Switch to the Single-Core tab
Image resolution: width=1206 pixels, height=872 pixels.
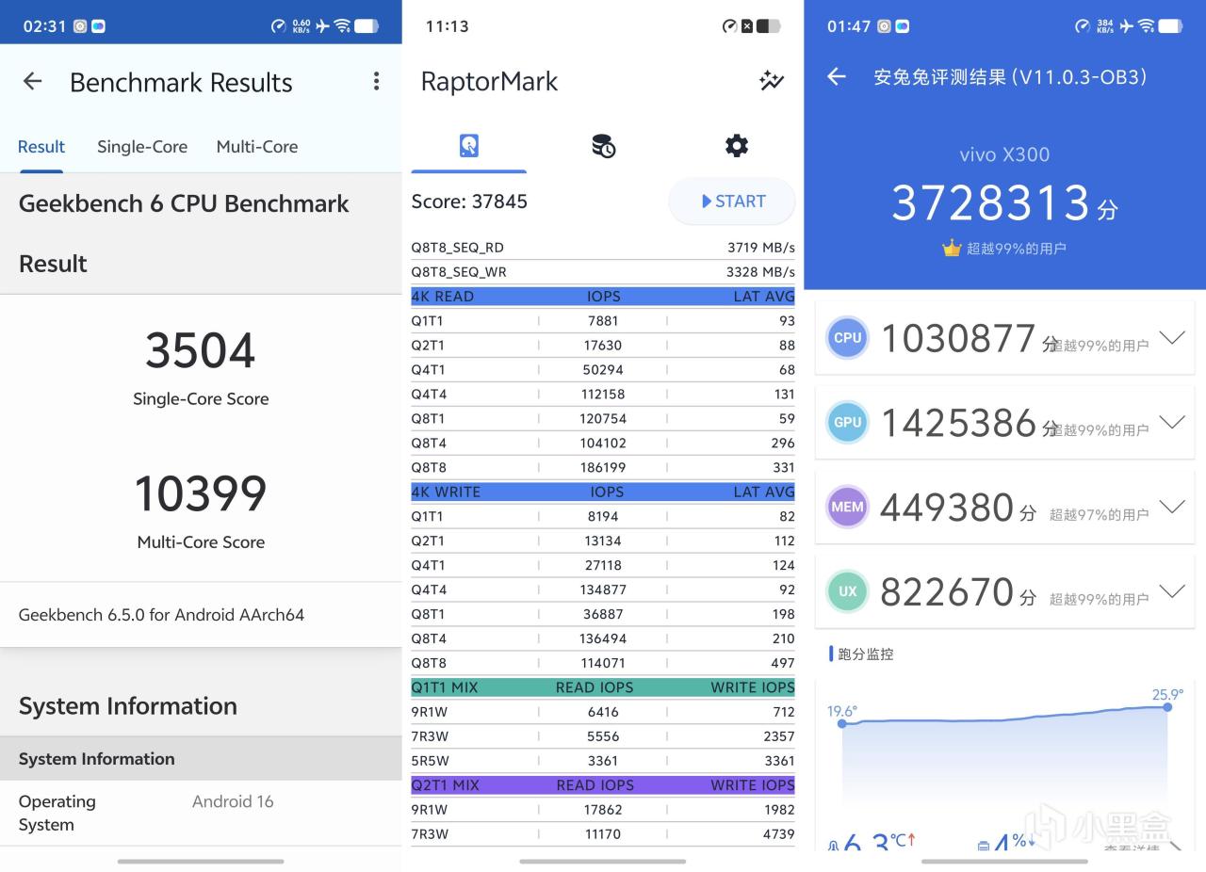pos(142,147)
